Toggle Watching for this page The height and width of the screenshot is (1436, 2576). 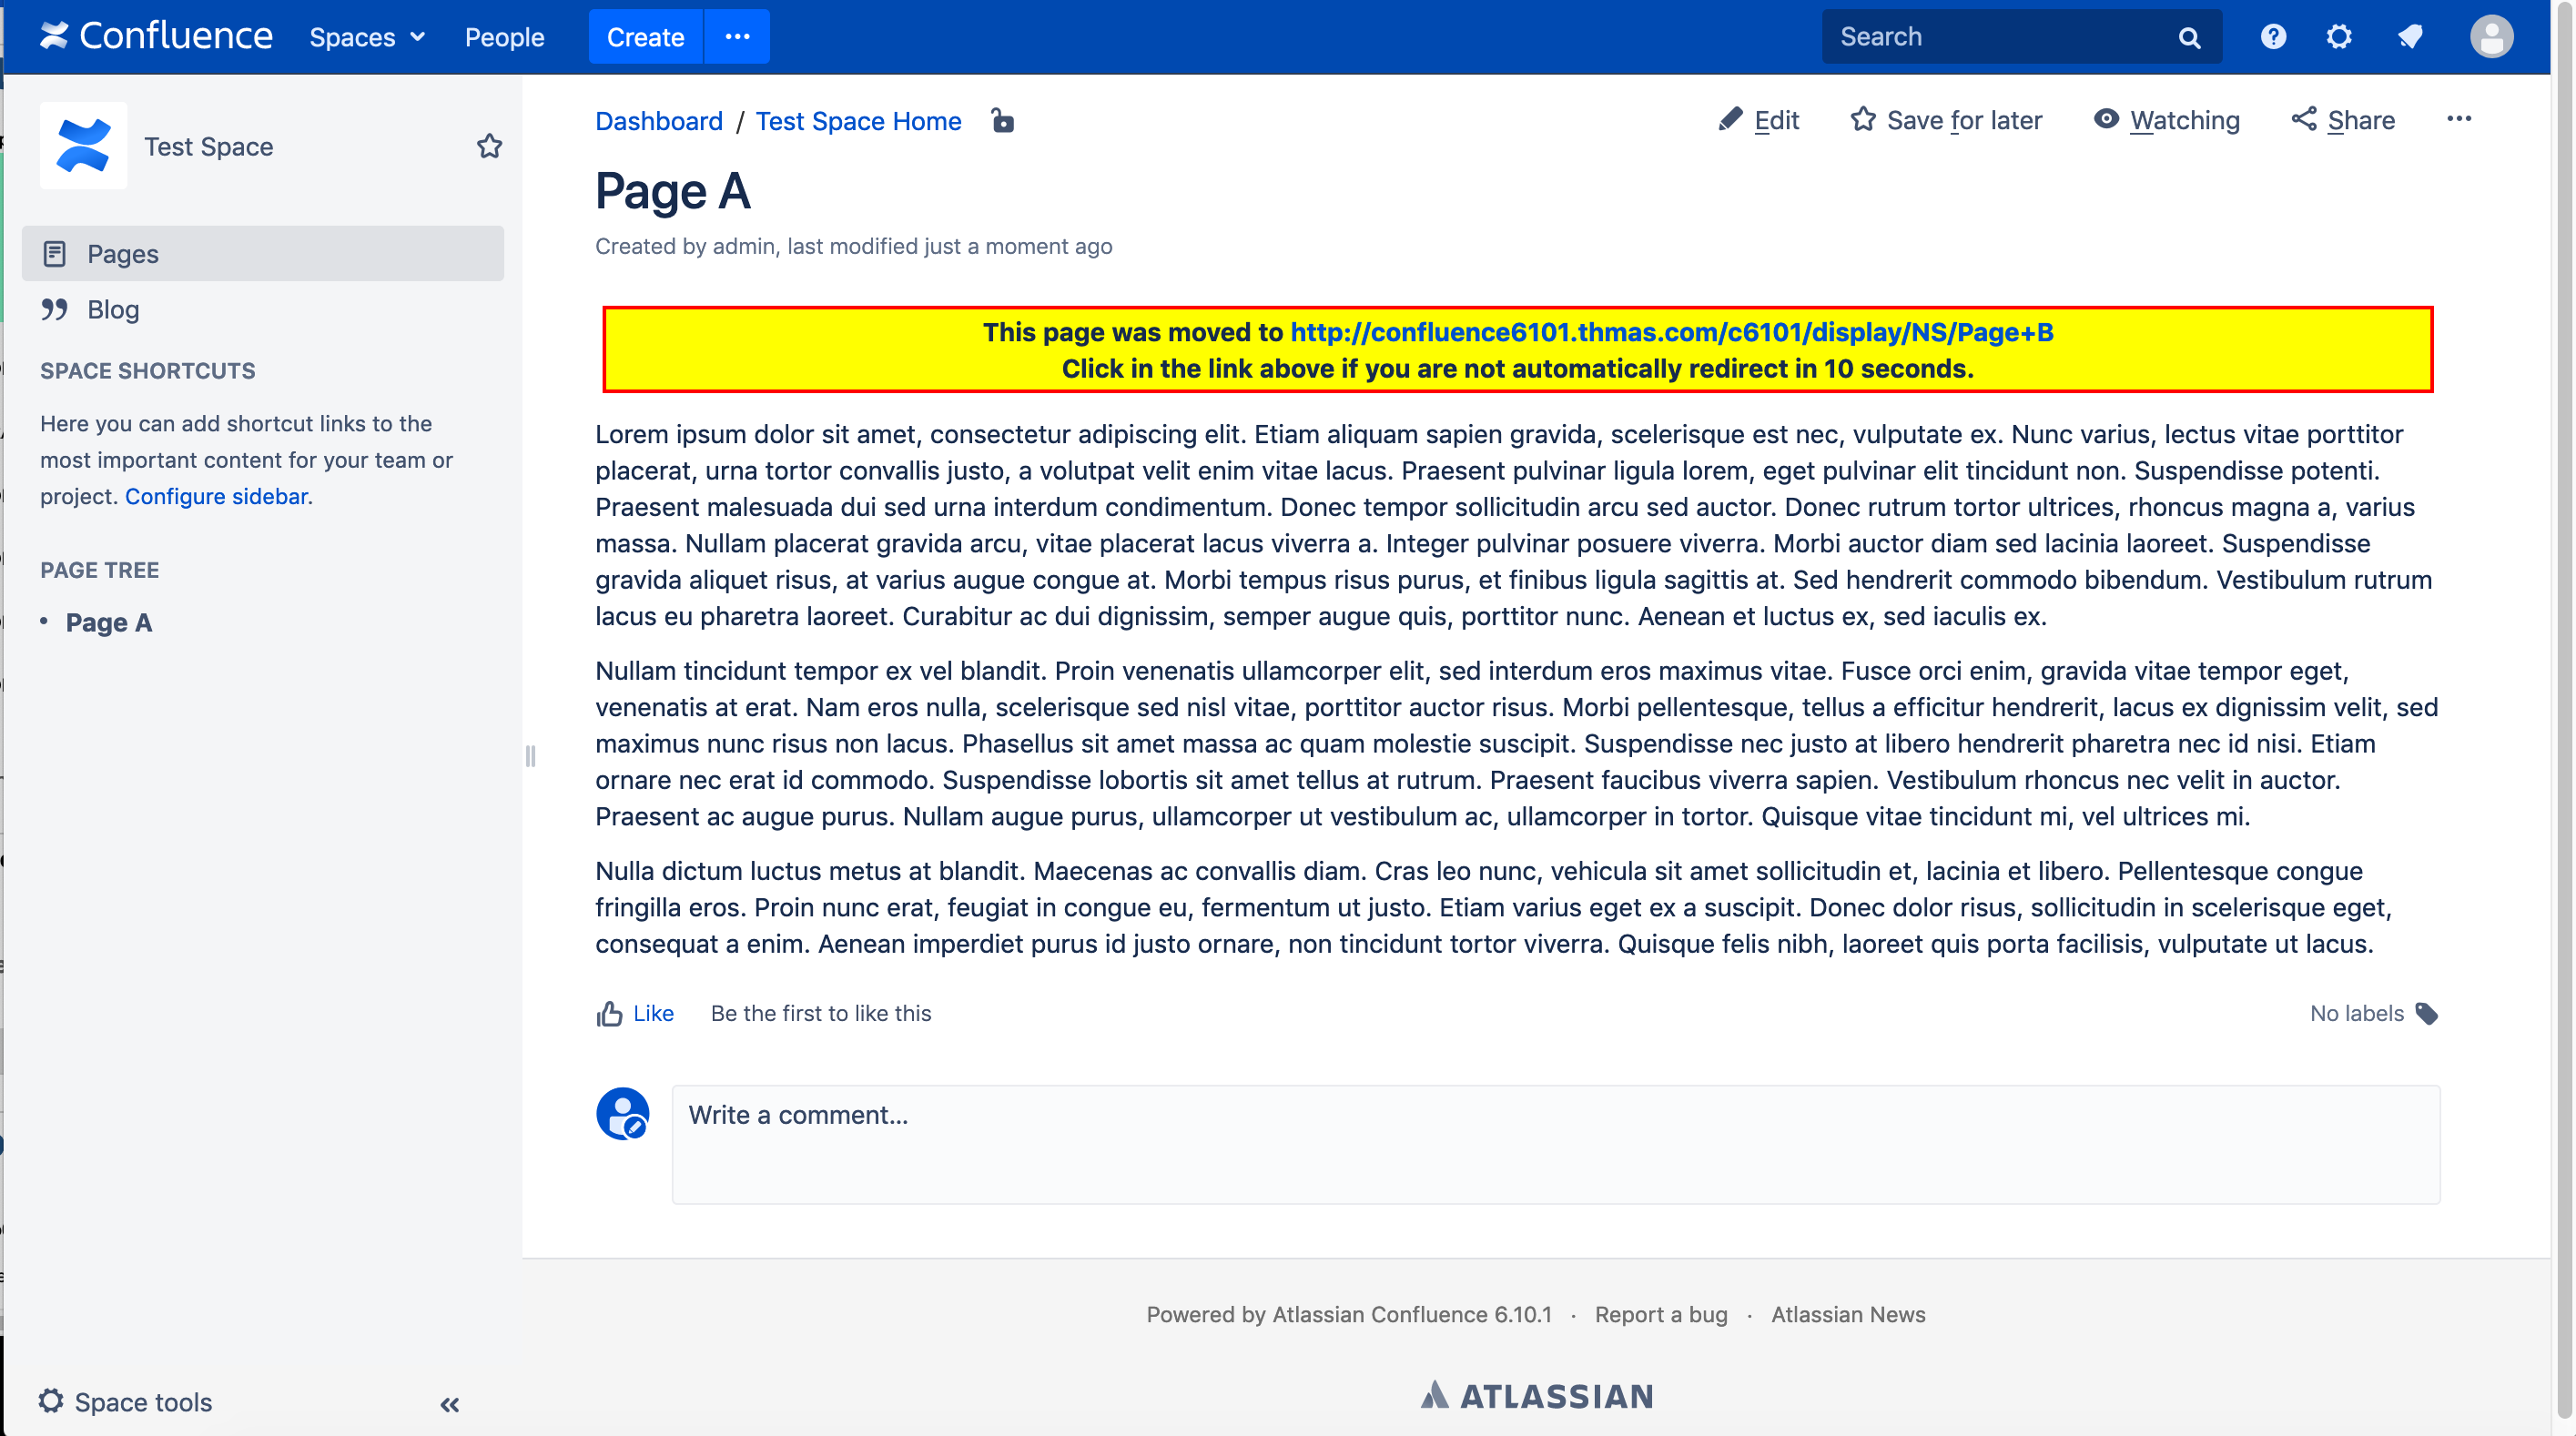point(2166,120)
